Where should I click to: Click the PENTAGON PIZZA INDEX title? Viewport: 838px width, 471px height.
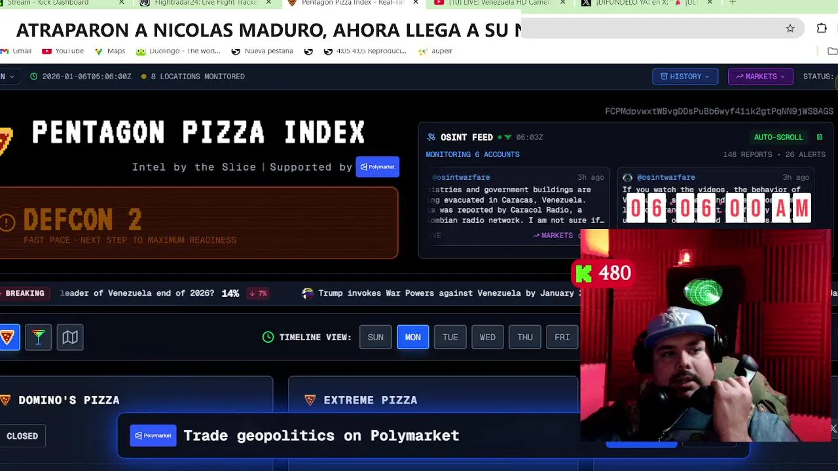coord(198,133)
